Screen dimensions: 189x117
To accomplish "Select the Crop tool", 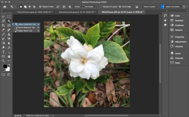I will point(3,25).
